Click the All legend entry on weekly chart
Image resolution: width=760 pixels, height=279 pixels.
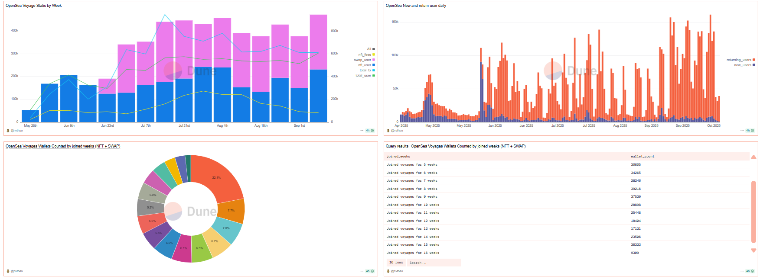pos(371,49)
